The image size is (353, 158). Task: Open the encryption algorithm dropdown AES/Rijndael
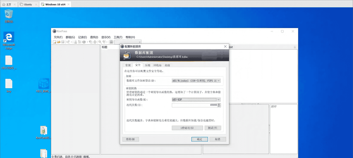tap(196, 81)
